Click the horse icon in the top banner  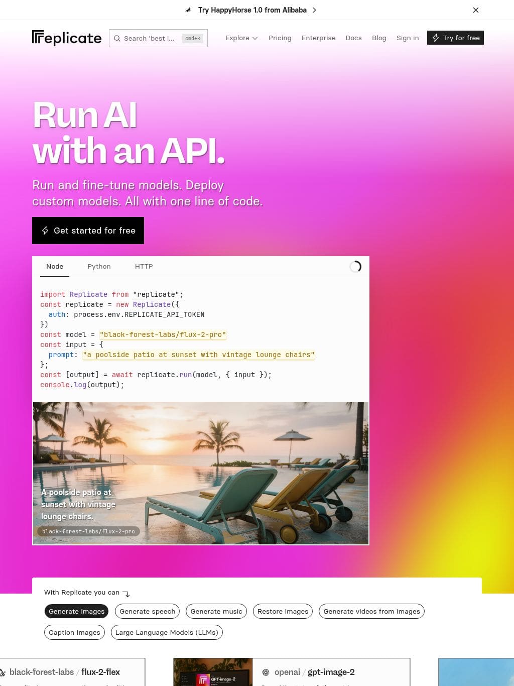188,10
